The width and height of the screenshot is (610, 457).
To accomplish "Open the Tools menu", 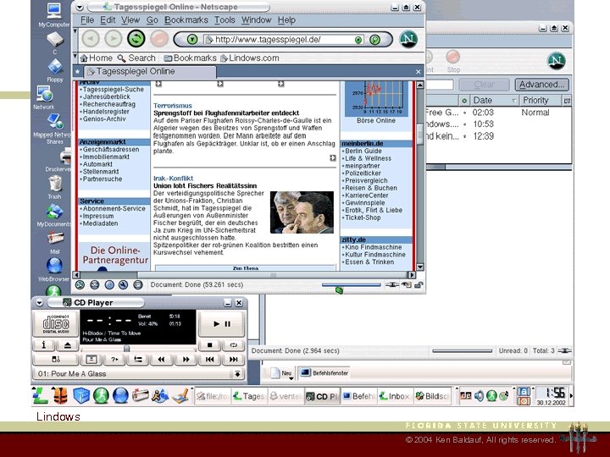I will point(225,19).
